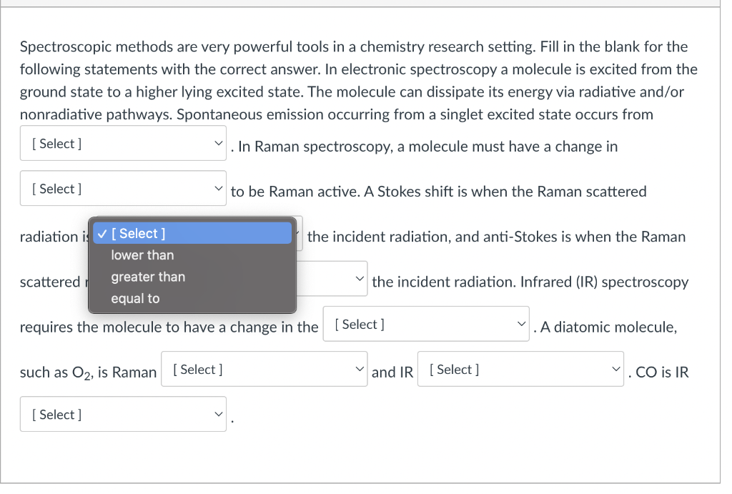Open the O2 IR activity dropdown
This screenshot has width=732, height=494.
click(x=520, y=368)
